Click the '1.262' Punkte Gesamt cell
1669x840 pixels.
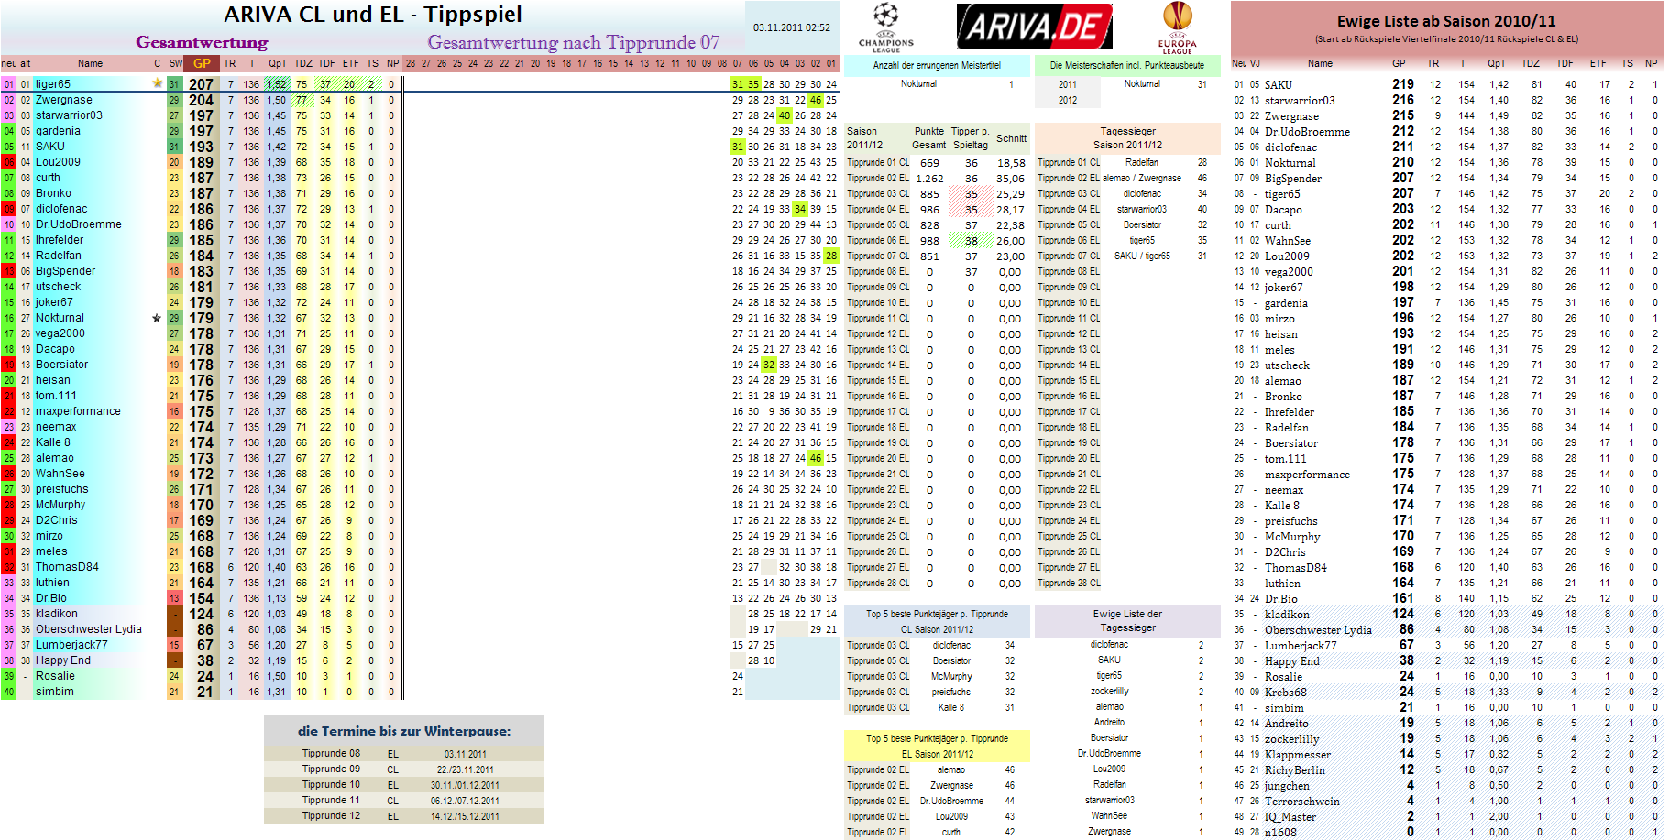coord(929,179)
